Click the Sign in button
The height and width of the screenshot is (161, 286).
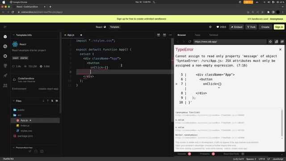click(279, 27)
